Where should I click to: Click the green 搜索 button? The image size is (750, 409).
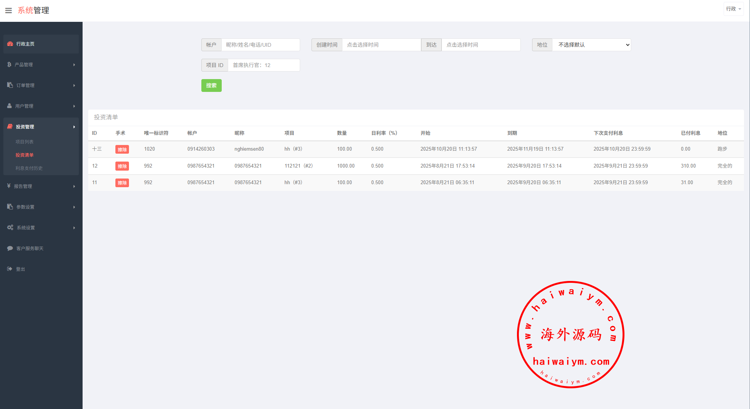point(211,85)
